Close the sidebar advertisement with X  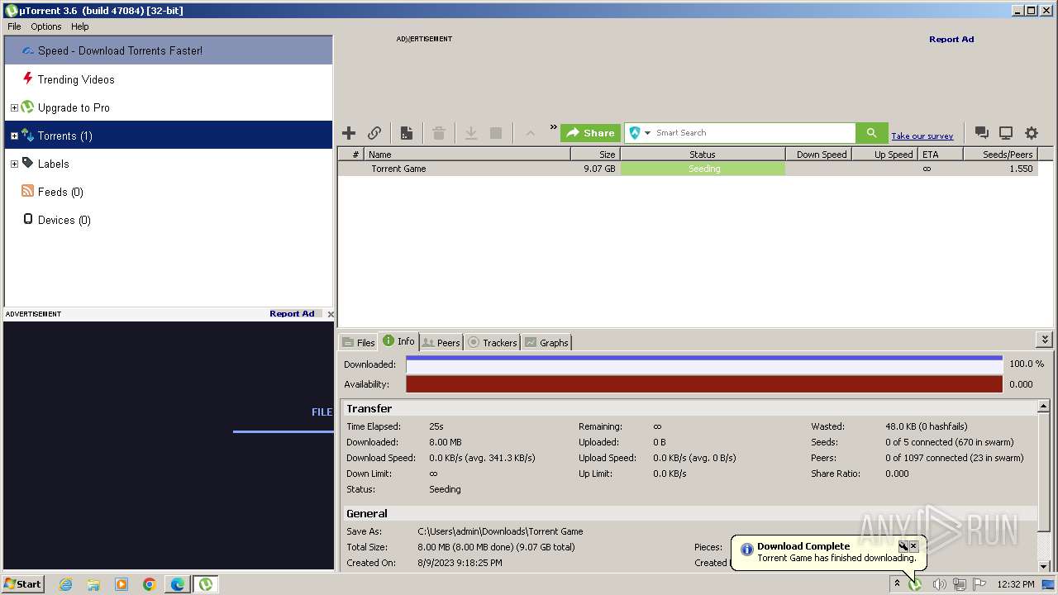(331, 314)
